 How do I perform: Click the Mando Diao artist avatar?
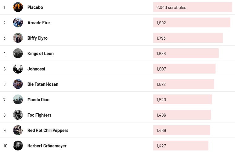18,99
